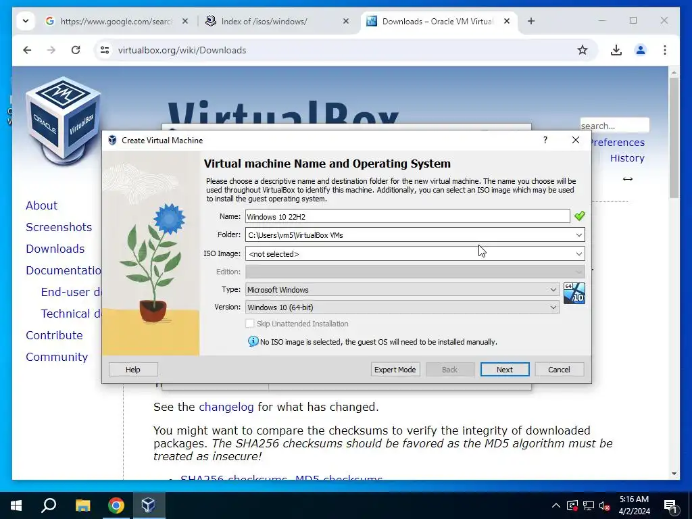Open the History link on webpage
The height and width of the screenshot is (519, 692).
pyautogui.click(x=627, y=158)
